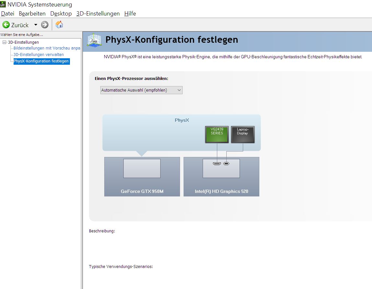Open the PhysX-Prozessor selection dropdown
This screenshot has height=289, width=372.
141,90
